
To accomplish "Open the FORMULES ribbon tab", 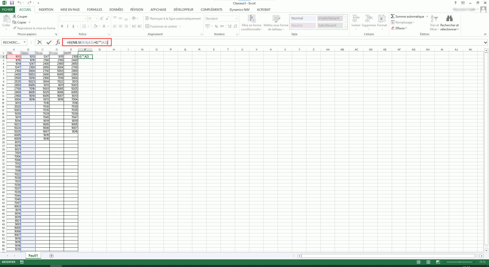I will pyautogui.click(x=94, y=10).
